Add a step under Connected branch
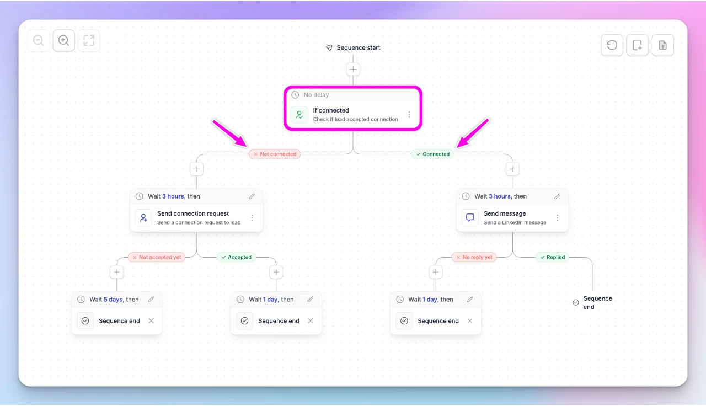 pos(512,169)
